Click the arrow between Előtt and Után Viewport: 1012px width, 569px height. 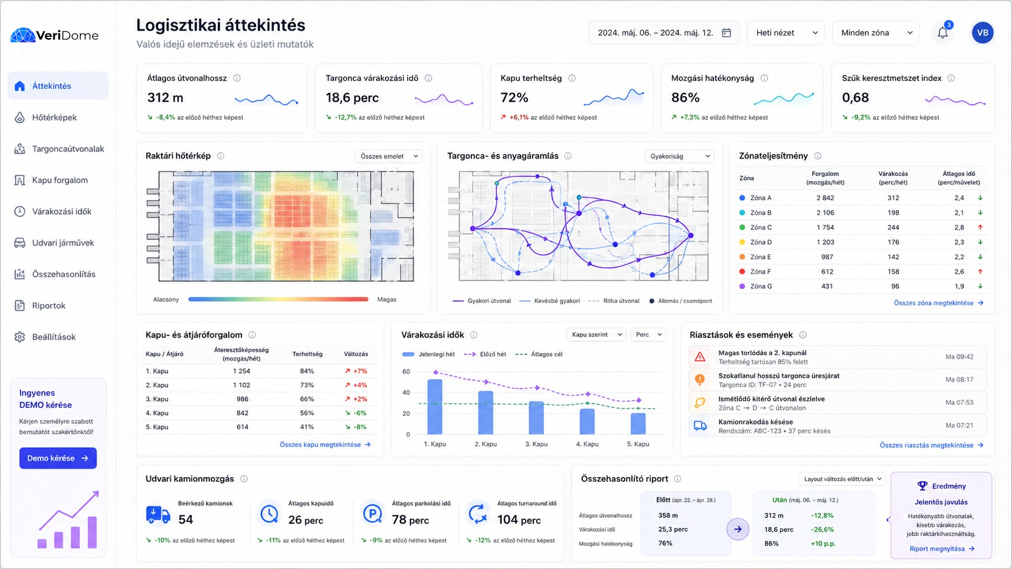tap(738, 529)
